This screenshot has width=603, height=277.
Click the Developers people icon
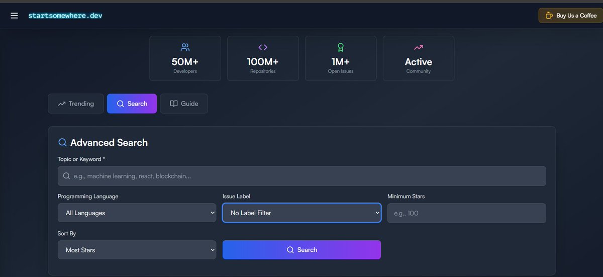(185, 47)
